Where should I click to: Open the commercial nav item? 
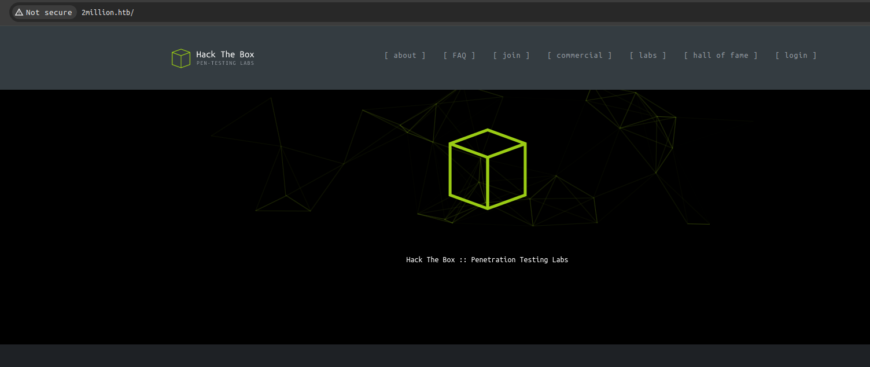[x=580, y=56]
